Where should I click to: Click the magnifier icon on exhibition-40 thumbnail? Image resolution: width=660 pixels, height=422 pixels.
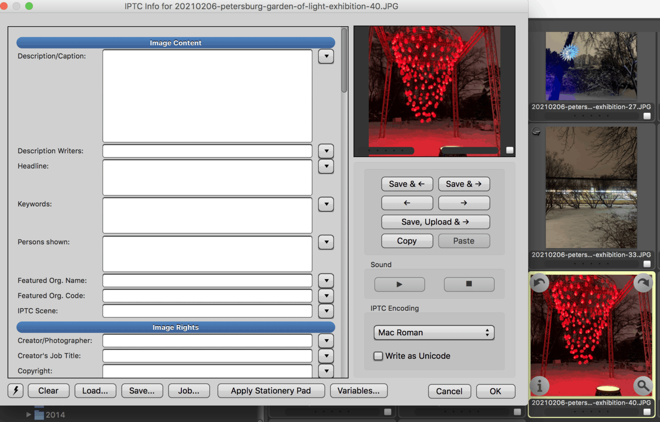643,386
